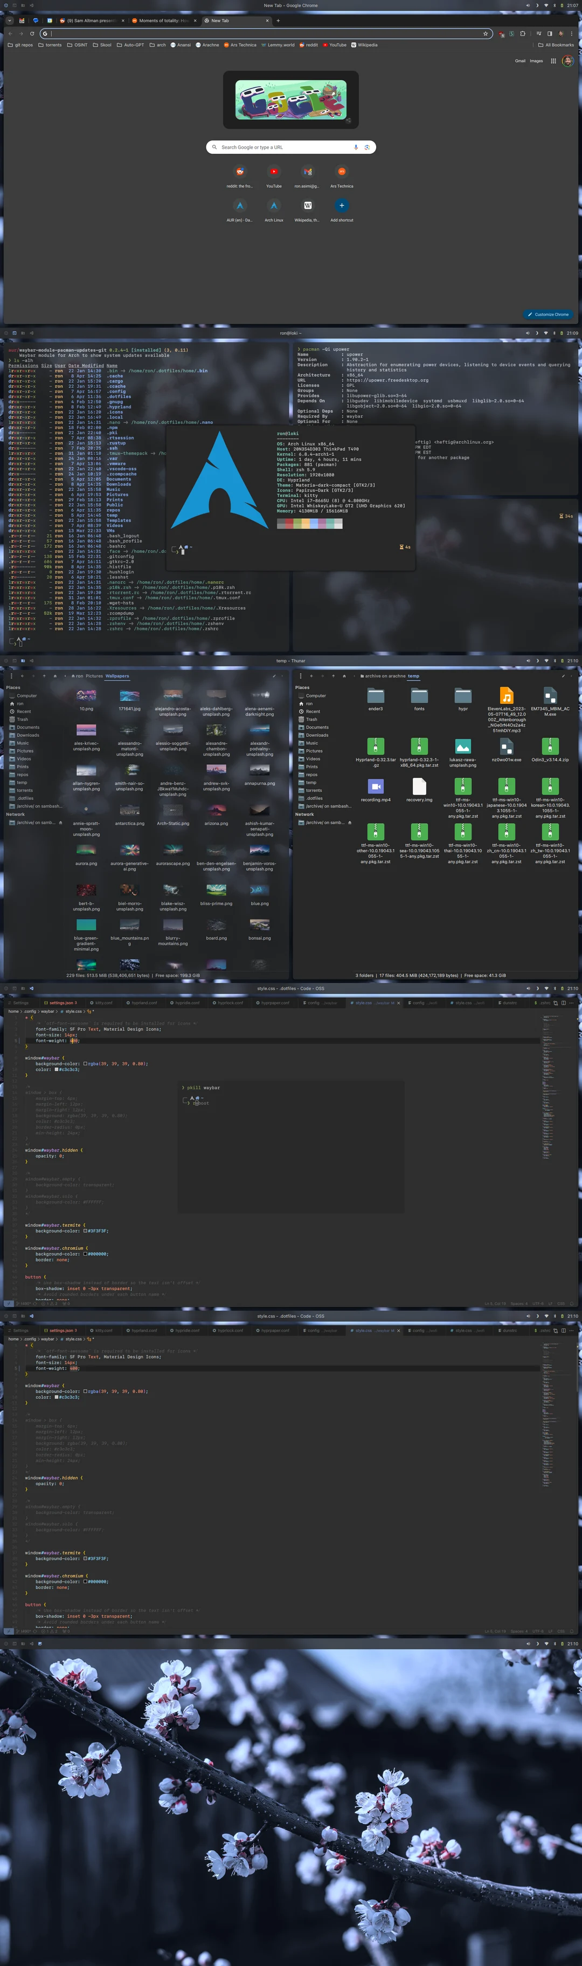Expand the Chrome tab search dropdown arrow
Screen dimensions: 582x1966
(9, 20)
